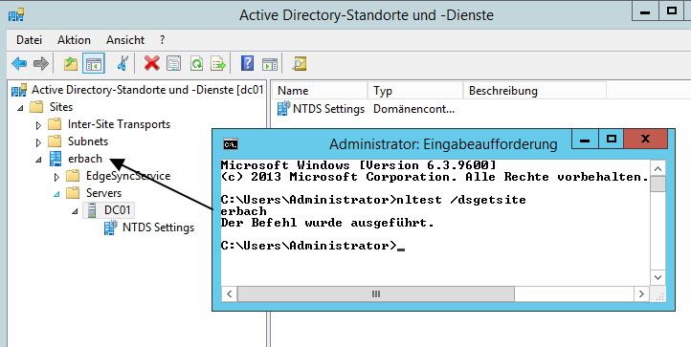Screen dimensions: 691x347
Task: Click the Export List toolbar icon
Action: [x=217, y=64]
